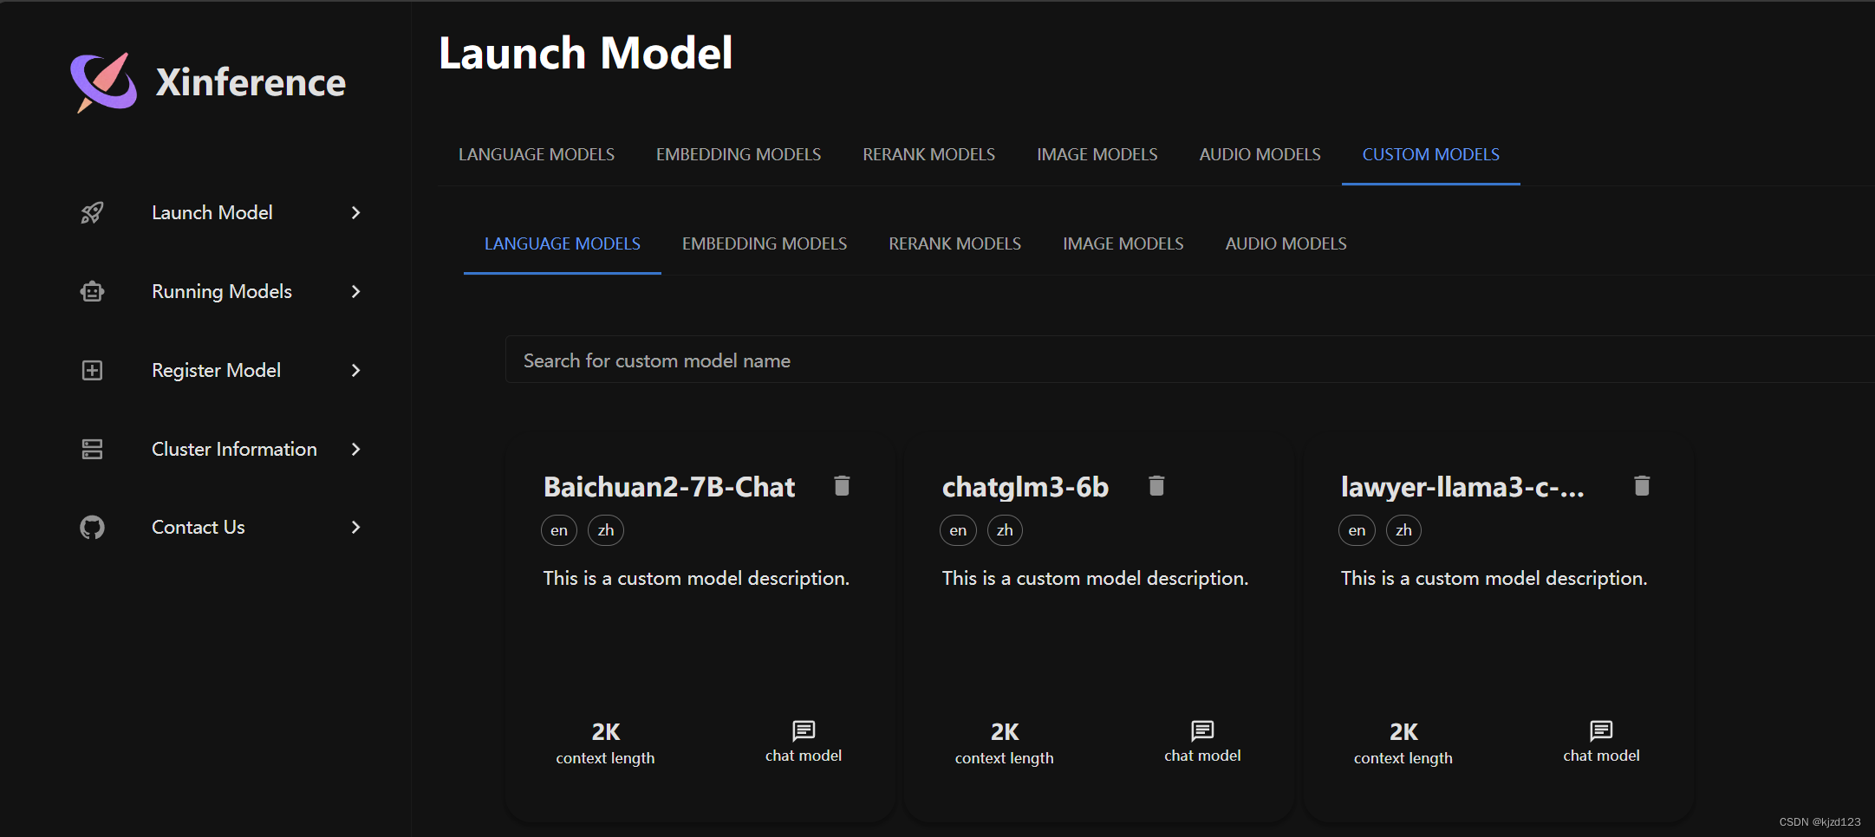Click 2K context length on Baichuan2-7B-Chat card
This screenshot has width=1875, height=837.
pyautogui.click(x=605, y=743)
